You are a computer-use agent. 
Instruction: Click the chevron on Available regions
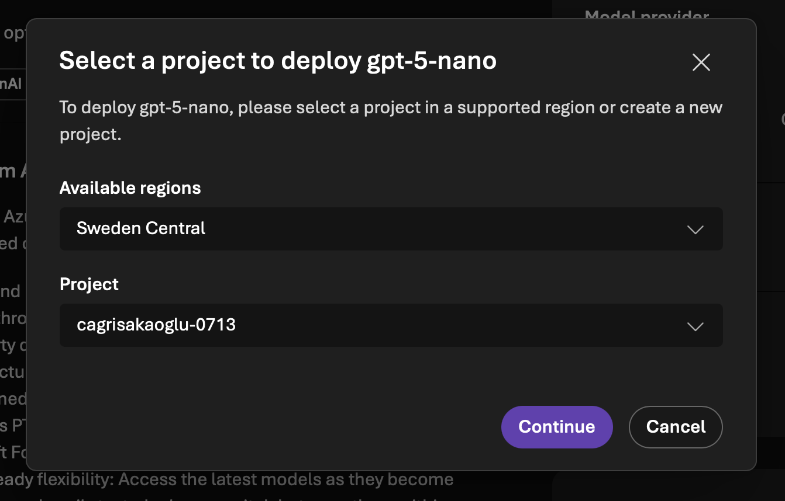pos(696,229)
